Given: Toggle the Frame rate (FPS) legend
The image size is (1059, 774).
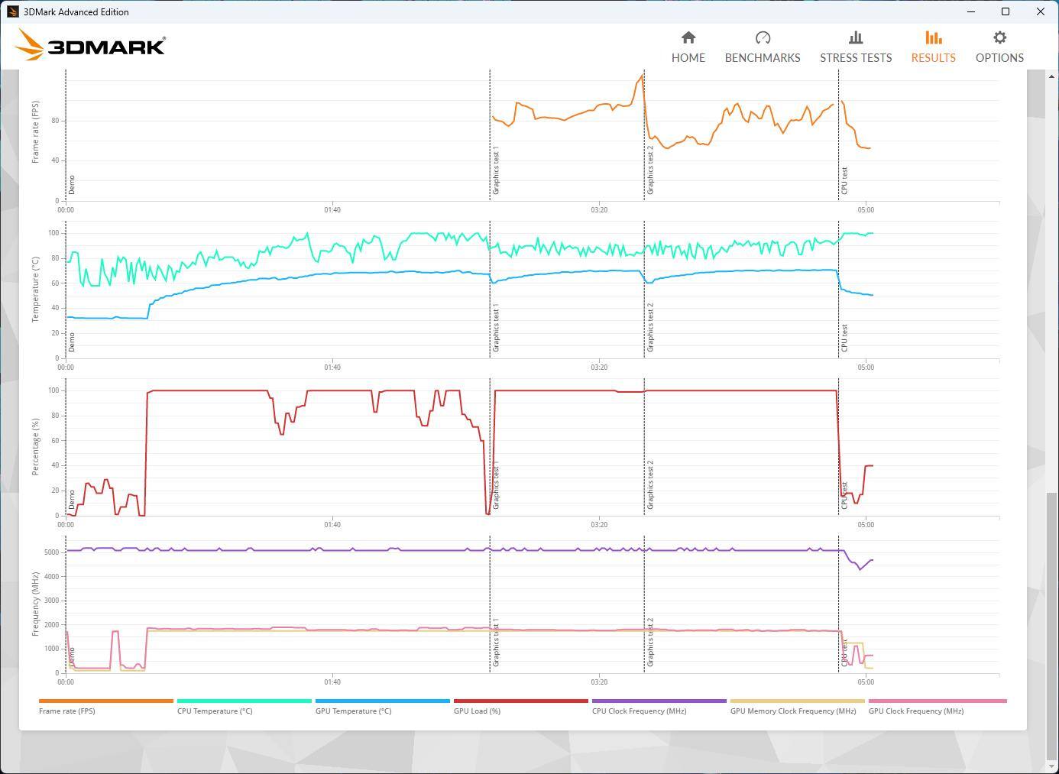Looking at the screenshot, I should [67, 711].
